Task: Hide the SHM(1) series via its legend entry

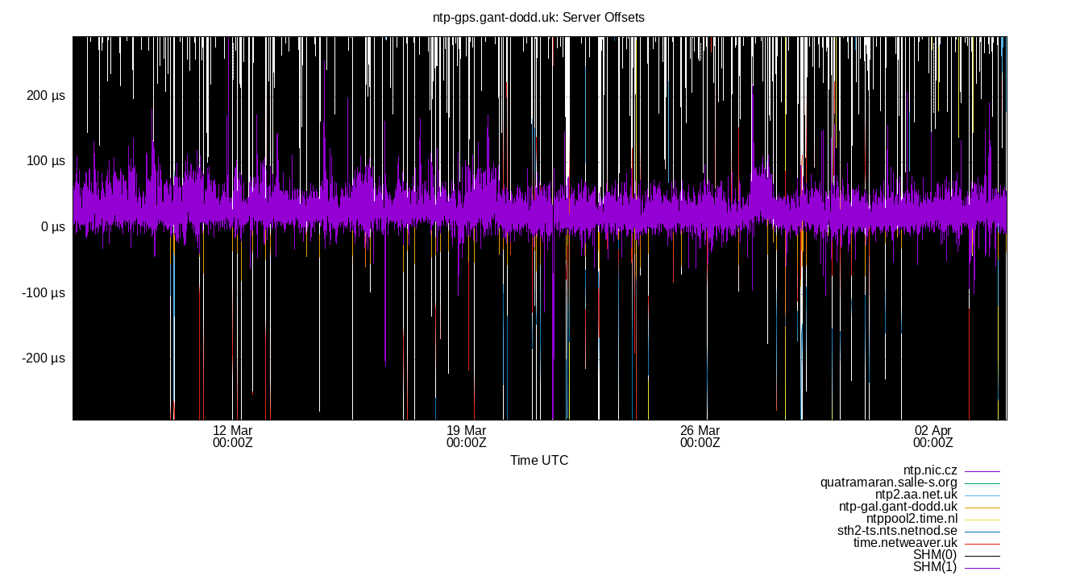Action: [x=936, y=567]
